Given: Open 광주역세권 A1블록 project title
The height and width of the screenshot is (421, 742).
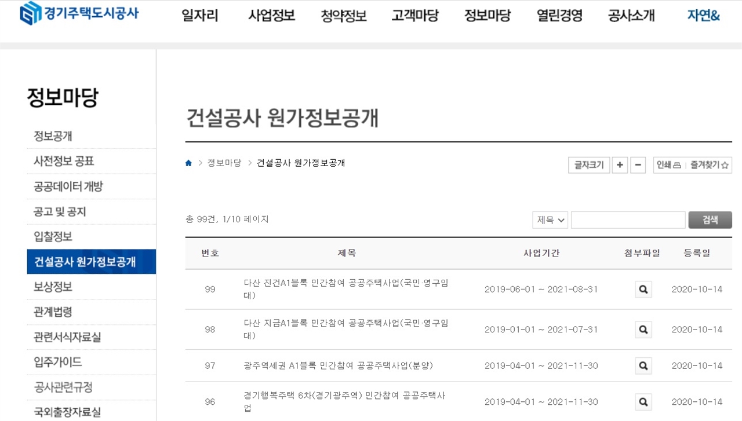Looking at the screenshot, I should pyautogui.click(x=339, y=365).
